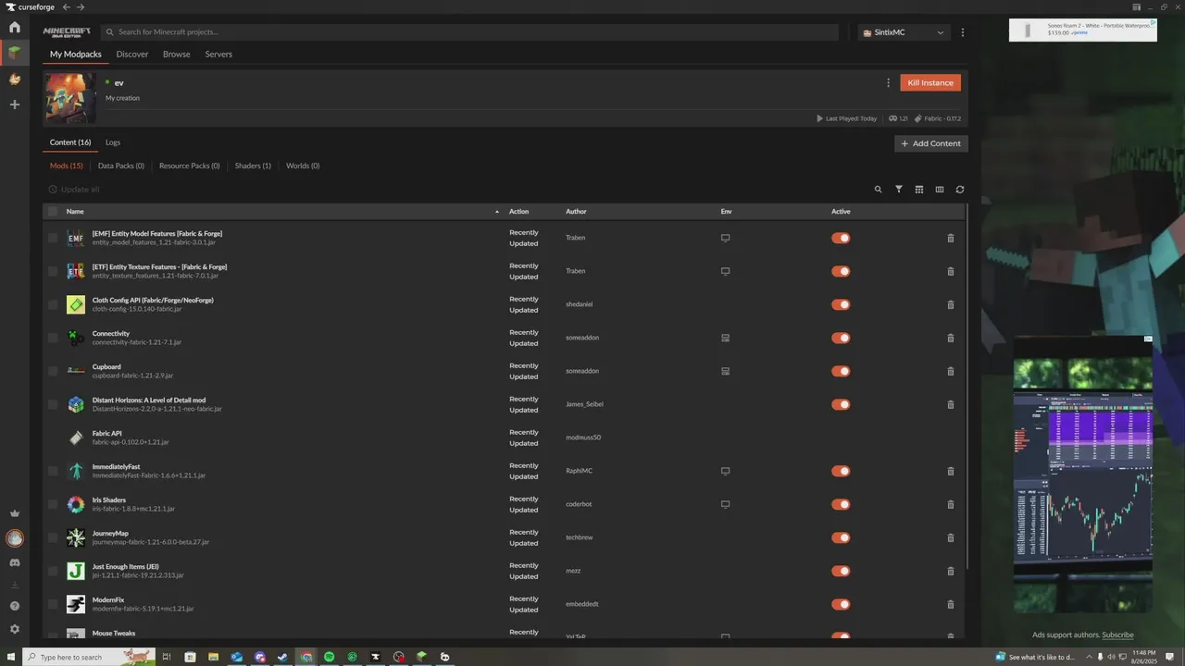This screenshot has height=666, width=1185.
Task: Delete the ModernFix mod
Action: point(951,604)
